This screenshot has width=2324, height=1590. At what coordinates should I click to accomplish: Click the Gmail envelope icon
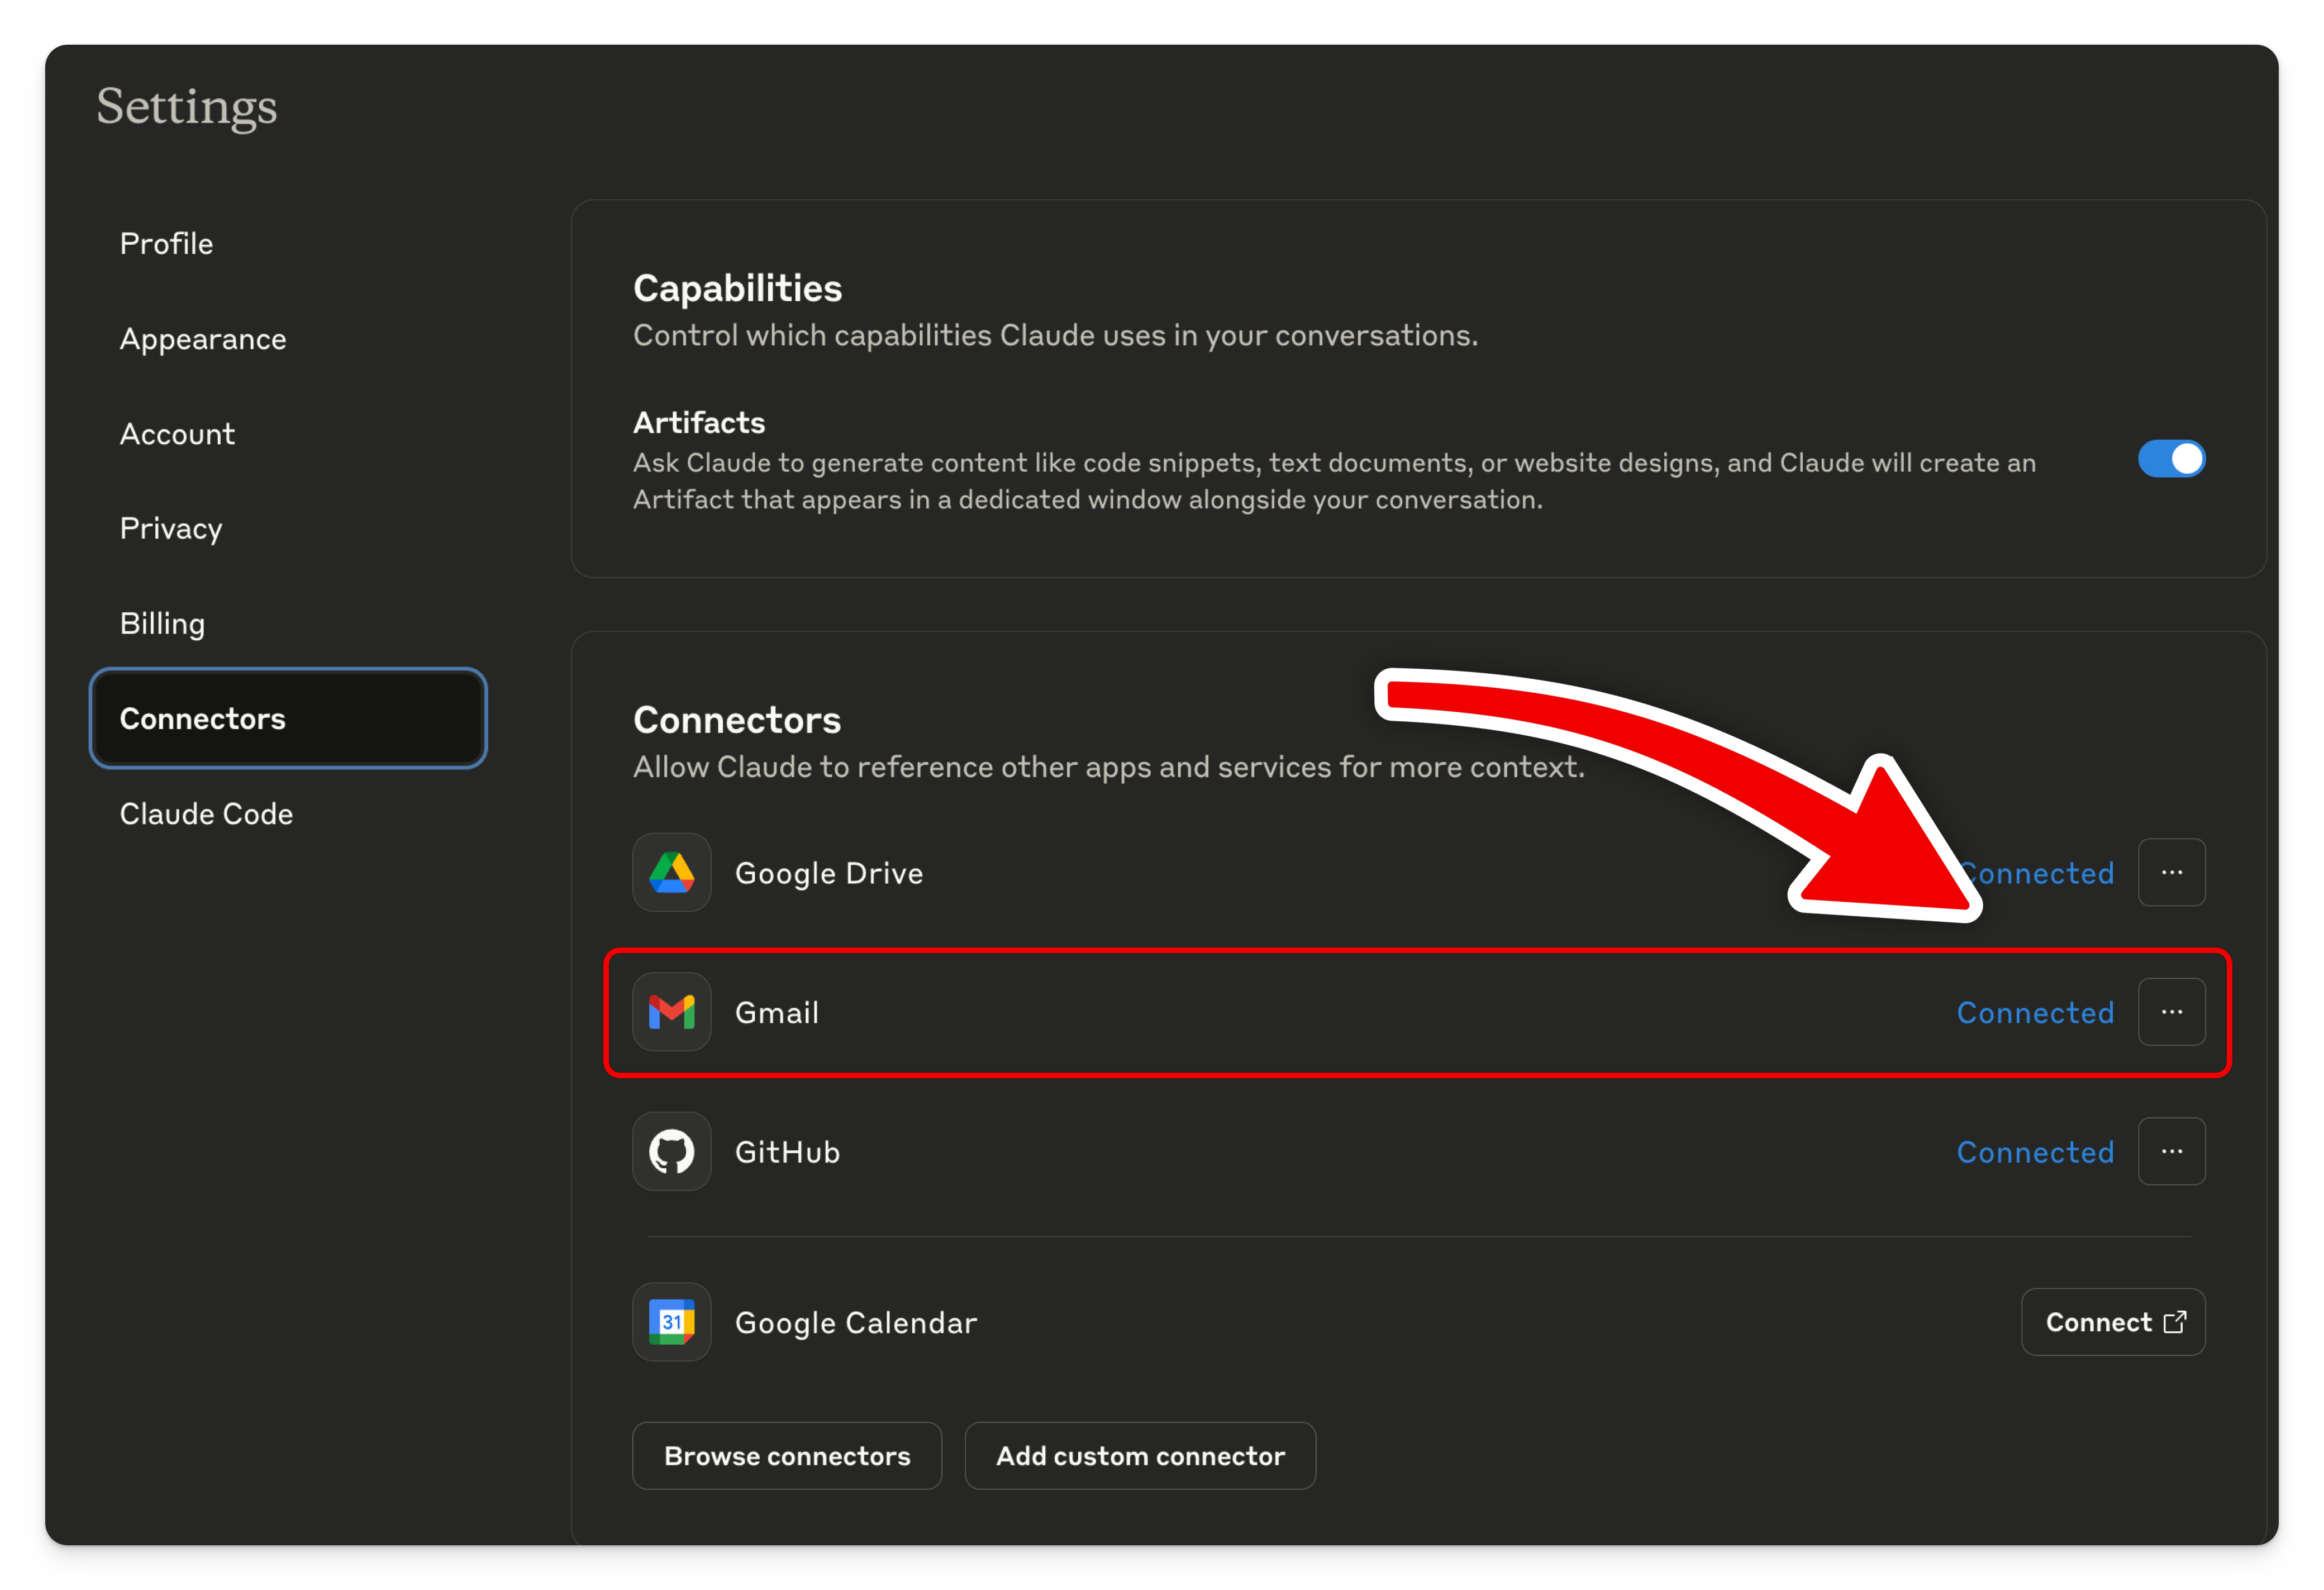click(671, 1012)
